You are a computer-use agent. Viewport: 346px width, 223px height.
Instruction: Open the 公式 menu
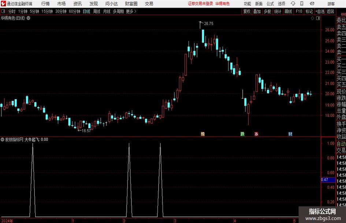pos(270,4)
